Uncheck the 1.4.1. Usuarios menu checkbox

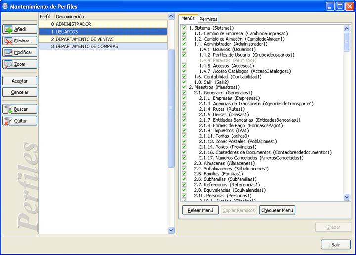[184, 49]
